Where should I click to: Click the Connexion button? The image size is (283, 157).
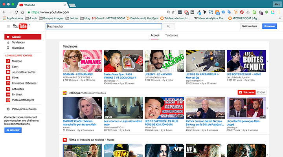270,26
